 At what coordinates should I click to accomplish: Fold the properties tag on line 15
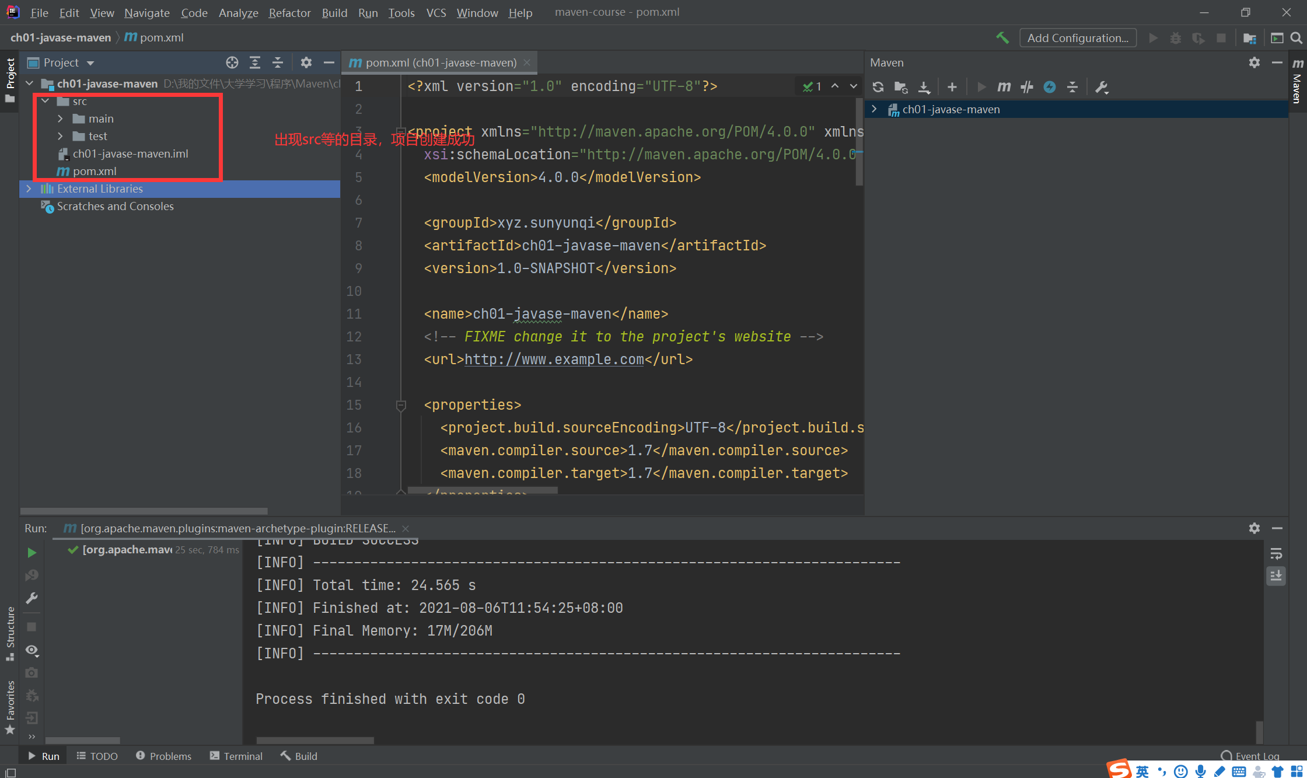(x=401, y=404)
